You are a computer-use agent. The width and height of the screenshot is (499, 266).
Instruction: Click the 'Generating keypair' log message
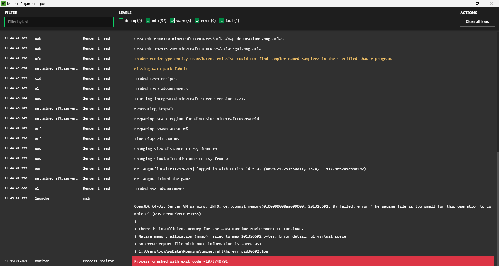coord(154,109)
